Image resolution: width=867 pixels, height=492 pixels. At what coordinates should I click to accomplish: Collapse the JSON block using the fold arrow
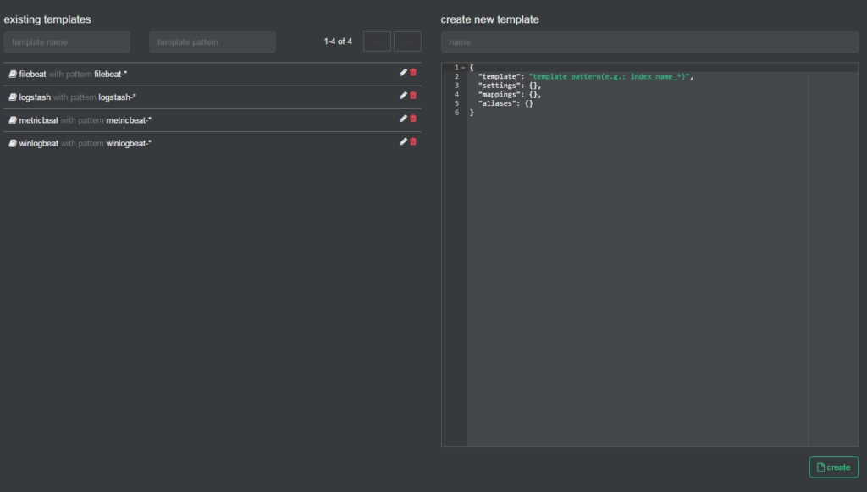coord(463,66)
